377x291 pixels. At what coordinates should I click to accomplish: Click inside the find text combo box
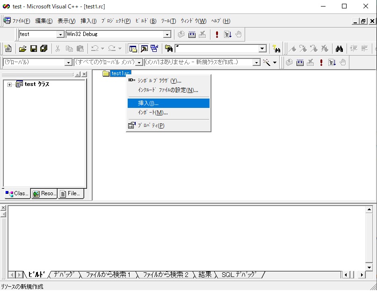click(217, 49)
